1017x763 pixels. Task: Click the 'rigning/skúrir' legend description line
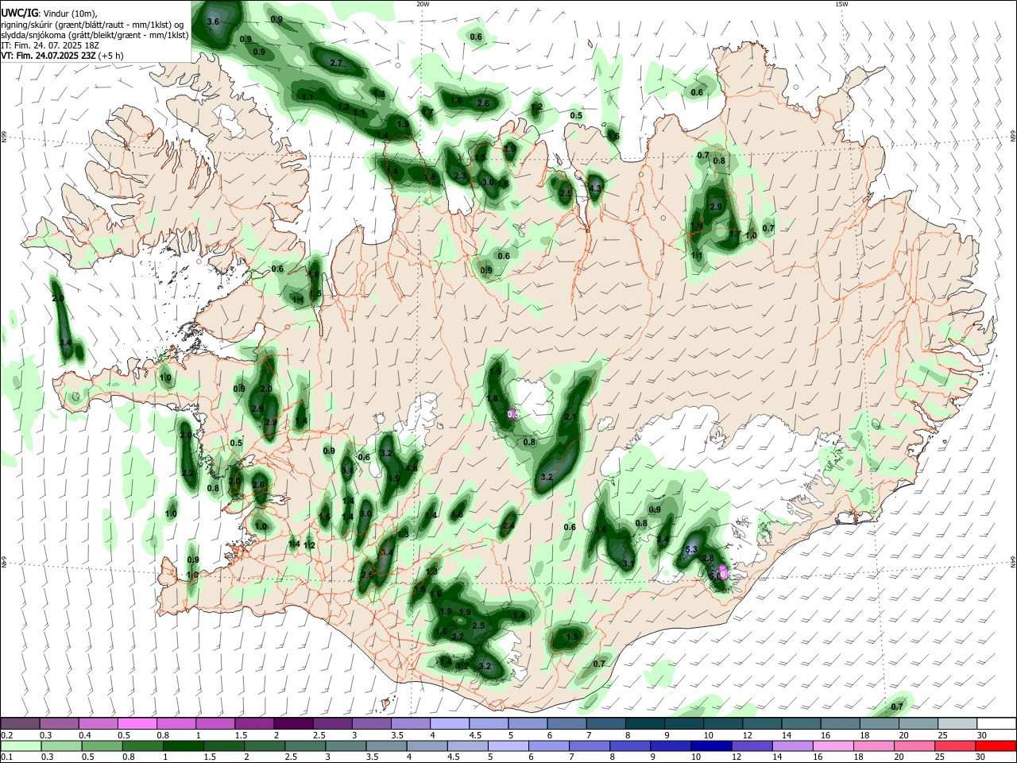click(x=92, y=25)
